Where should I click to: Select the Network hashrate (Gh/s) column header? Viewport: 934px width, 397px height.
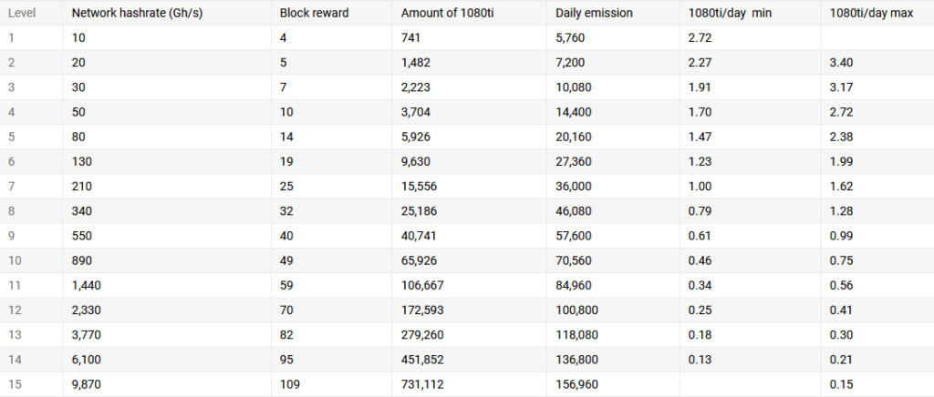click(x=167, y=13)
